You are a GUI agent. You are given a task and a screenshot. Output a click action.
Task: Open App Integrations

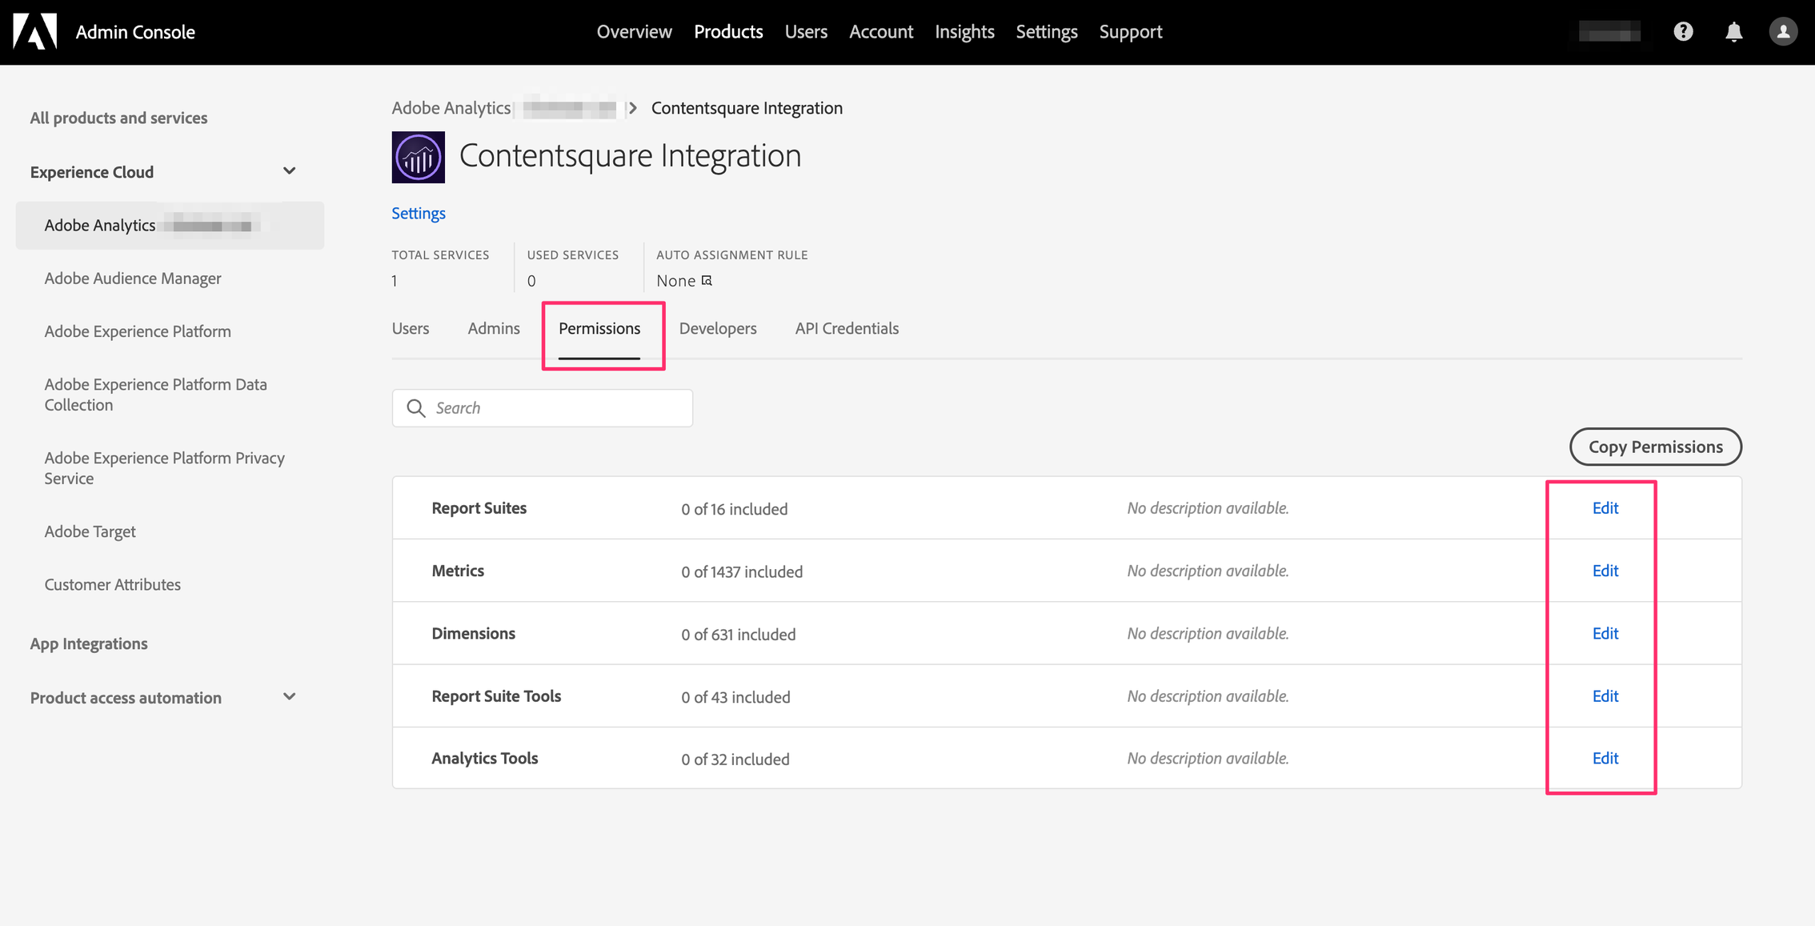coord(89,643)
